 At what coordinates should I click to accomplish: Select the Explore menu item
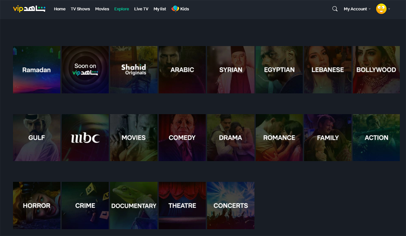tap(121, 9)
